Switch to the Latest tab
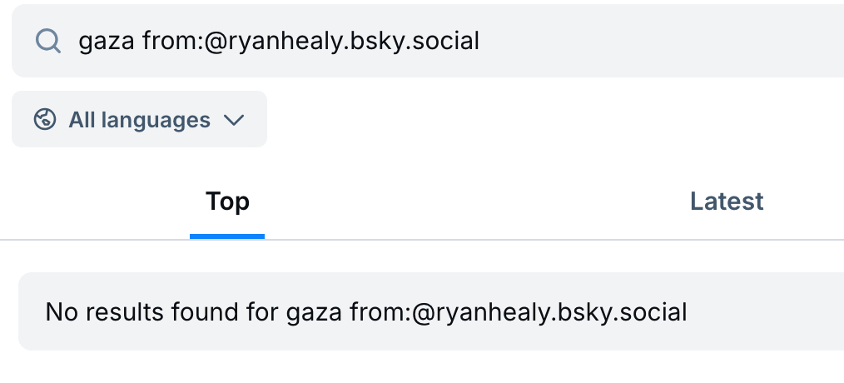844x383 pixels. click(x=727, y=201)
